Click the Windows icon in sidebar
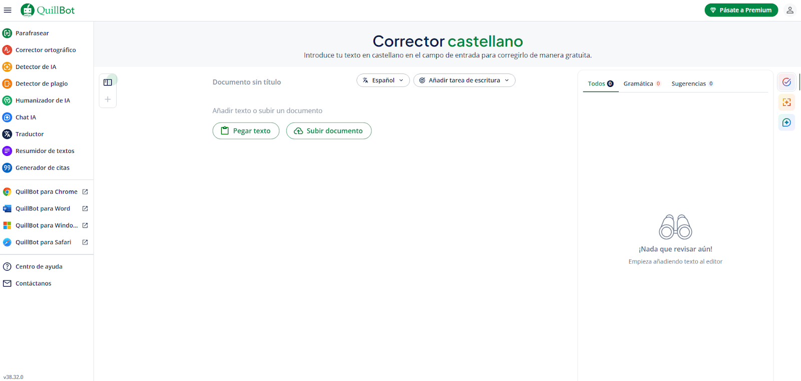 (x=7, y=225)
